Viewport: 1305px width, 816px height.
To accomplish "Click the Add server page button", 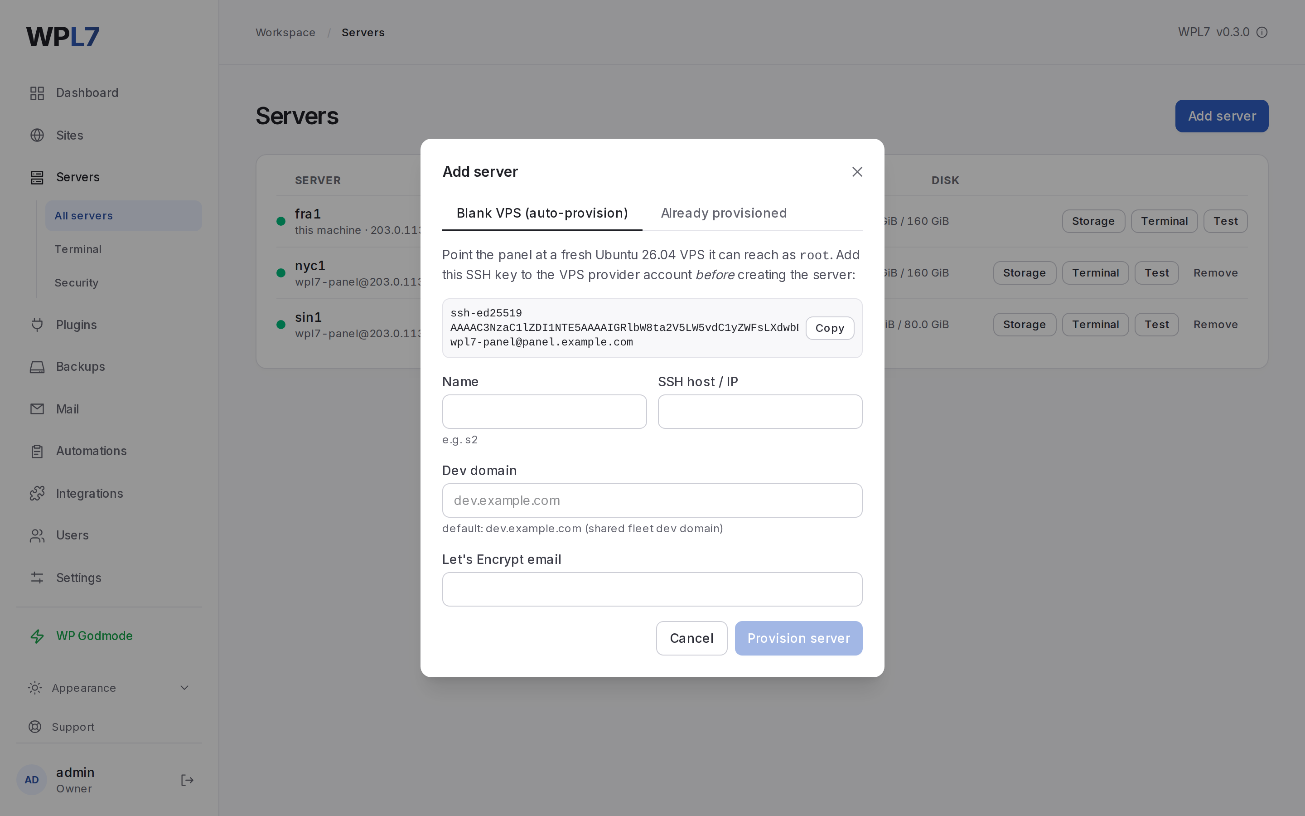I will [x=1222, y=116].
